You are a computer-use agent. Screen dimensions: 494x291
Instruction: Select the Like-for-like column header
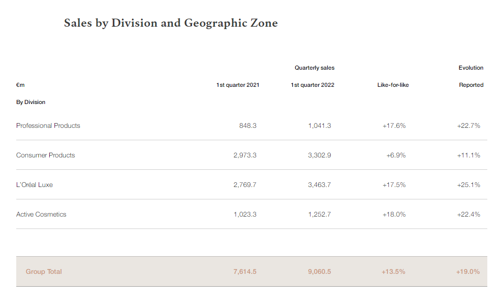(393, 85)
